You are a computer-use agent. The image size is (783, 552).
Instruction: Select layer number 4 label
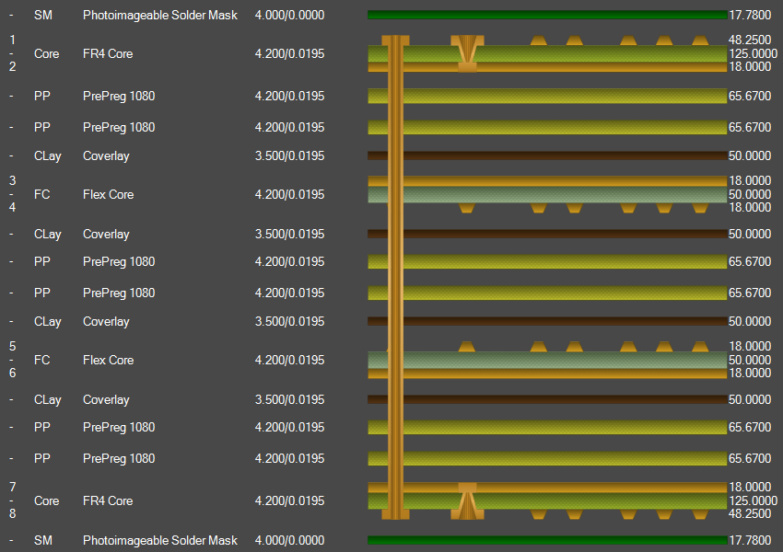(x=13, y=207)
